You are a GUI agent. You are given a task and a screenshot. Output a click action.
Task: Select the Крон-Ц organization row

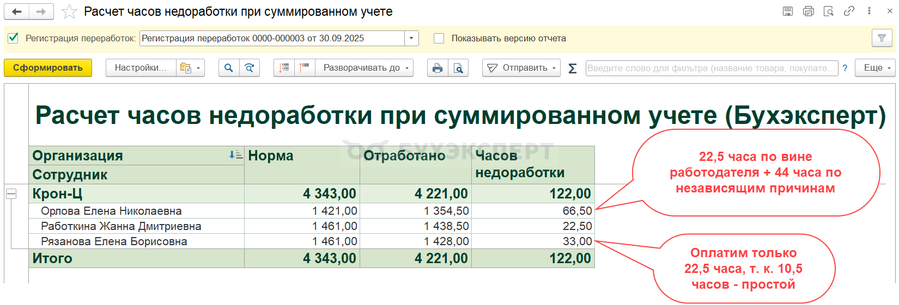pos(136,194)
